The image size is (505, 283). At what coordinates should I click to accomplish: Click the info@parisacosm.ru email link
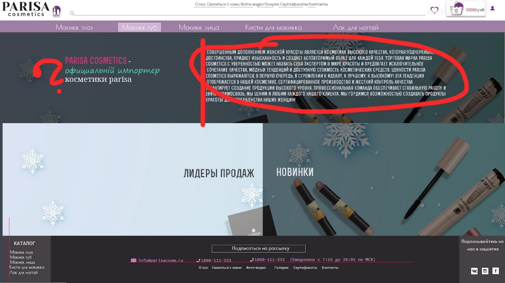[x=161, y=261]
